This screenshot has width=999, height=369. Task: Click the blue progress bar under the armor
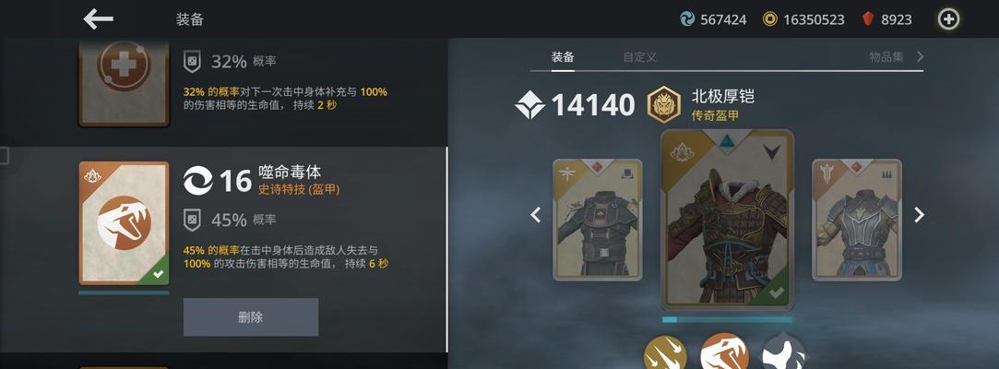click(x=727, y=319)
